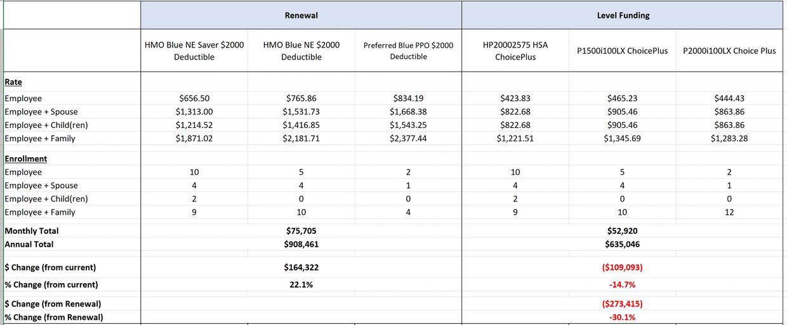
Task: Click the $164,322 change from current
Action: [x=301, y=267]
